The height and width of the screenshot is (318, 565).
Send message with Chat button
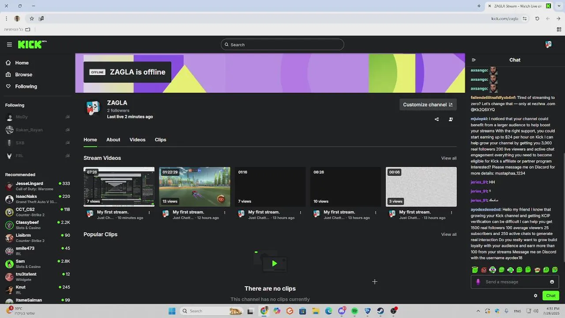point(551,296)
